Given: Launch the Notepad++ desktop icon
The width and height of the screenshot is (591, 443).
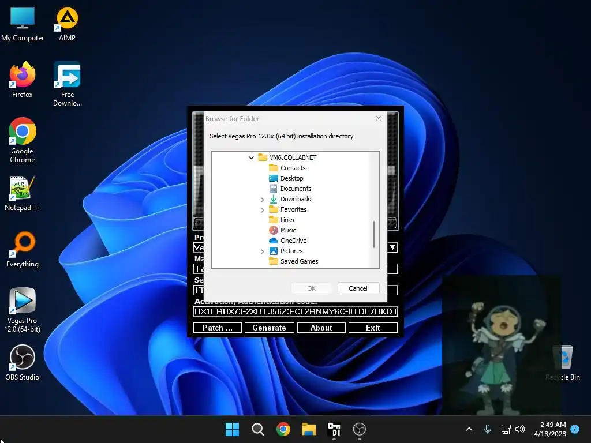Looking at the screenshot, I should pos(23,193).
